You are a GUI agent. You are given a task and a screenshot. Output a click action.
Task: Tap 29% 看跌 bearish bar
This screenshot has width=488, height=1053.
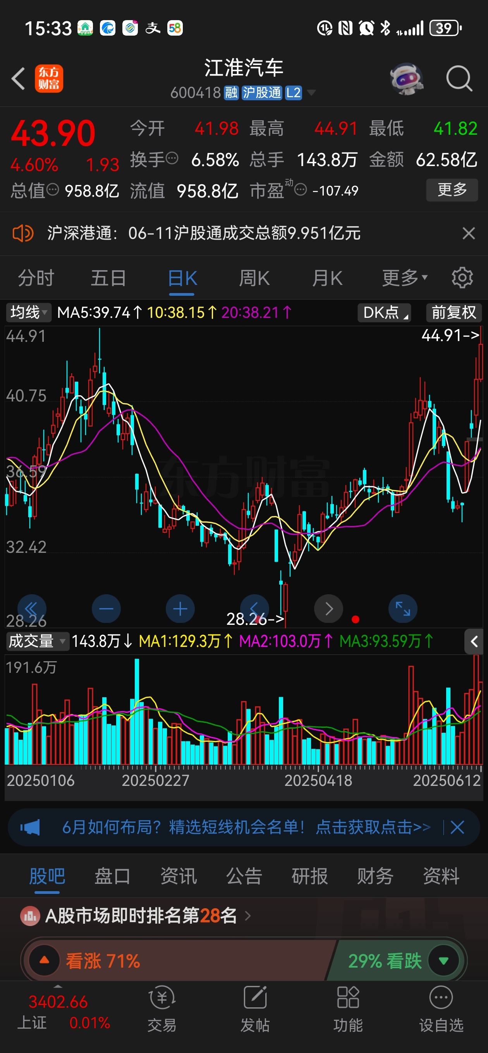tap(395, 960)
